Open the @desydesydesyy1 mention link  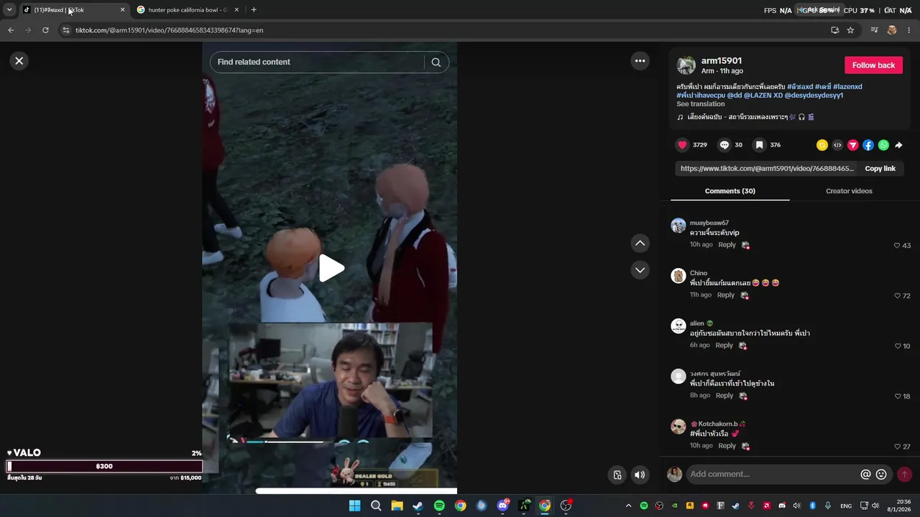point(814,96)
